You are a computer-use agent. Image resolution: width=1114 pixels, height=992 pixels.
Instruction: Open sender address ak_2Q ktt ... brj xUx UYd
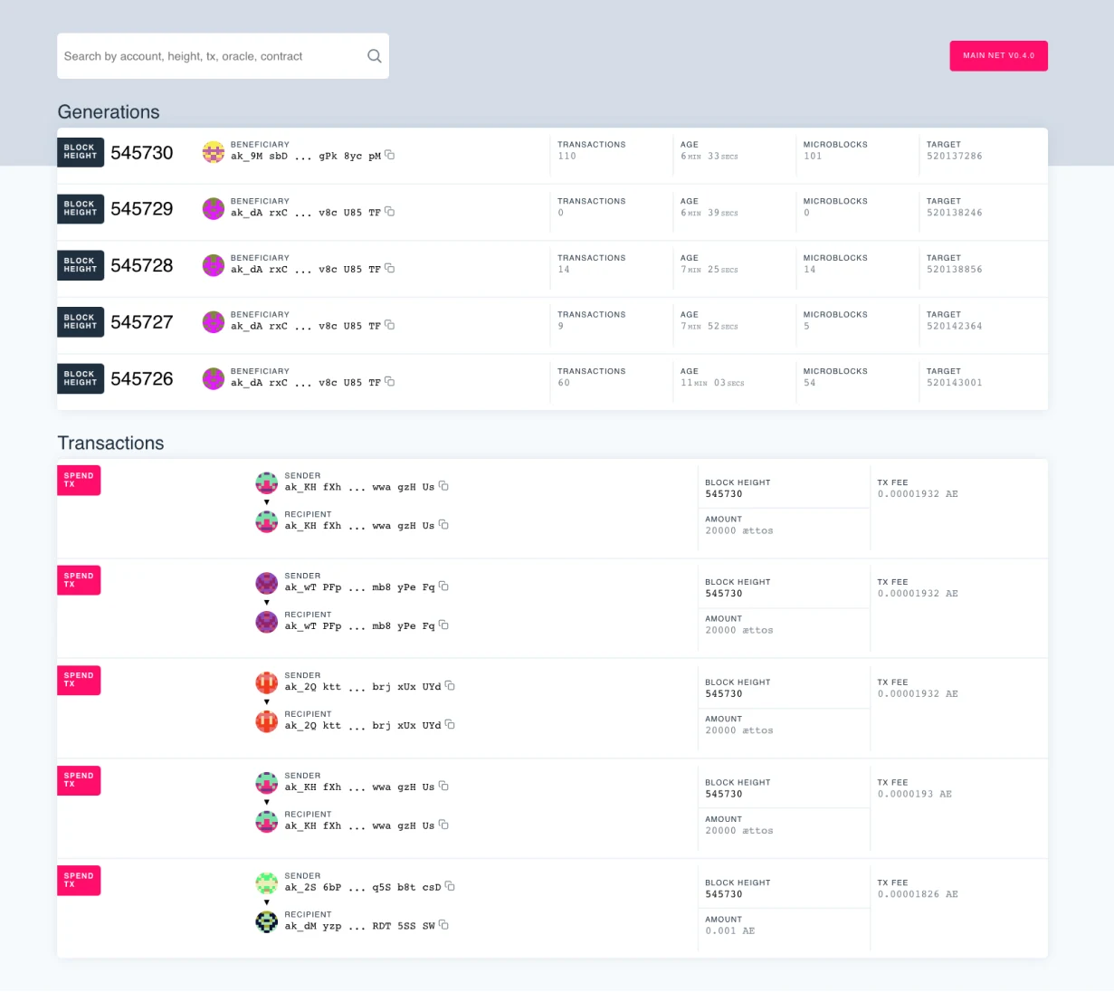pos(363,687)
